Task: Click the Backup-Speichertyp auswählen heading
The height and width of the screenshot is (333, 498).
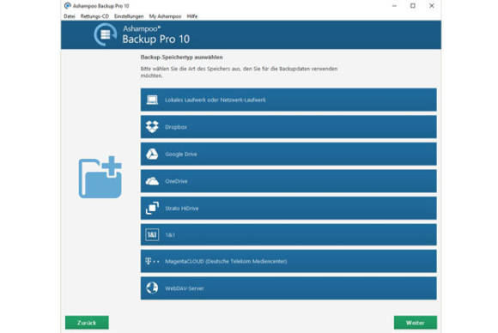Action: pyautogui.click(x=181, y=58)
